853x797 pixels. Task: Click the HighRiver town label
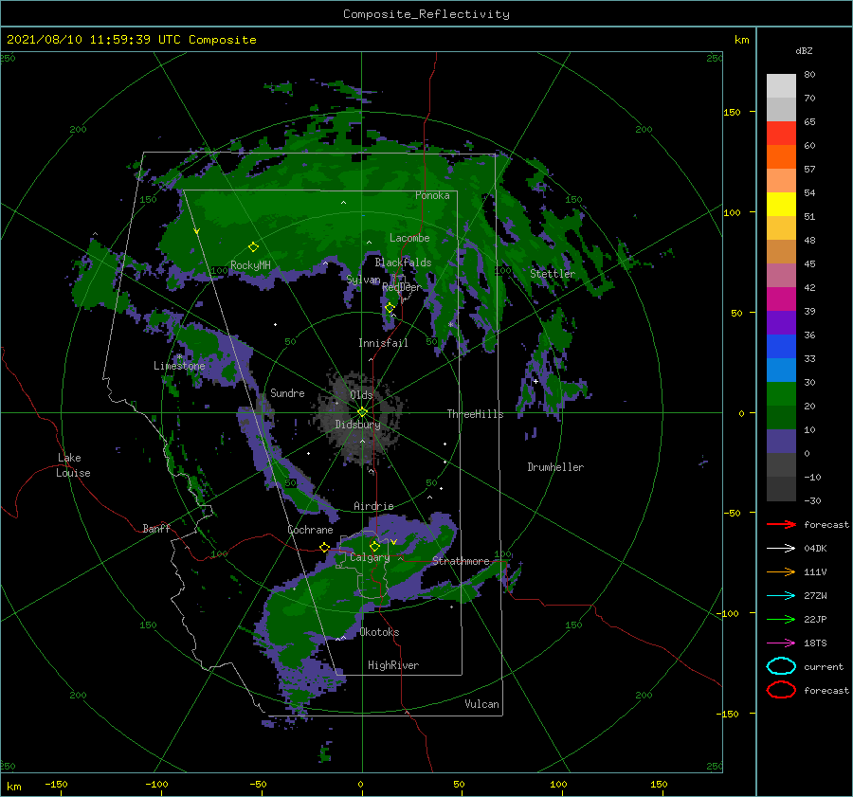[393, 665]
